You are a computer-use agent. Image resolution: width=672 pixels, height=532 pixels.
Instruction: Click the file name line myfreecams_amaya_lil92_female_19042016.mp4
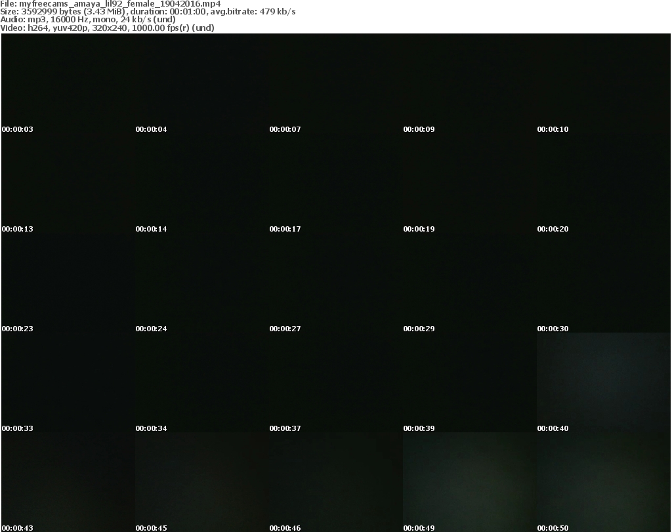tap(110, 4)
